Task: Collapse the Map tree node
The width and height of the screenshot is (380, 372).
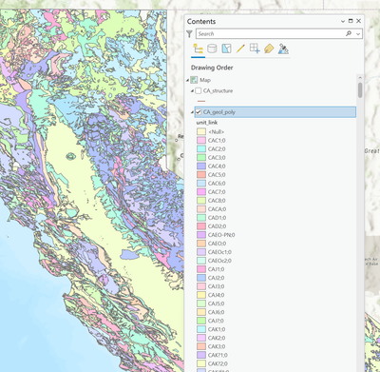Action: [187, 80]
